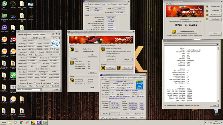Open the MSI Afterburner desktop shortcut
This screenshot has width=223, height=125.
[4, 4]
